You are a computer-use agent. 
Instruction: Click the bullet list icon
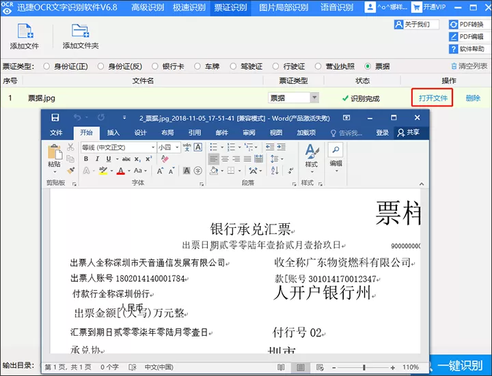[214, 147]
